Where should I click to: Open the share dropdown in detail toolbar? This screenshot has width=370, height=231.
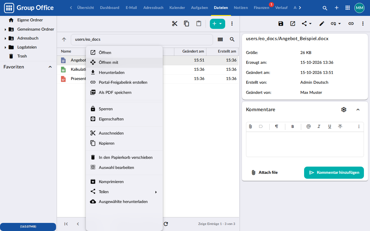click(x=307, y=24)
